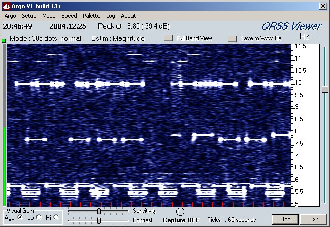Open the Argo menu
Viewport: 330px width, 227px height.
(10, 16)
